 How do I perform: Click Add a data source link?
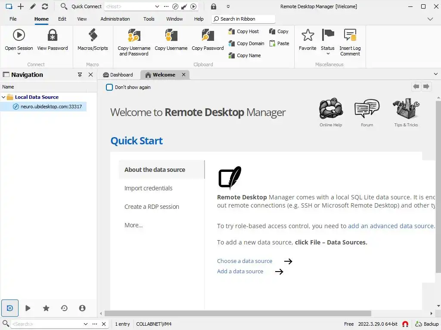240,272
